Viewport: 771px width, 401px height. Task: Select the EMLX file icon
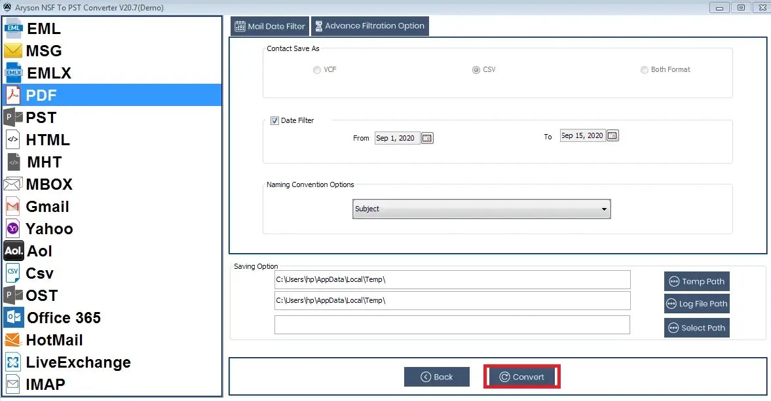tap(13, 73)
